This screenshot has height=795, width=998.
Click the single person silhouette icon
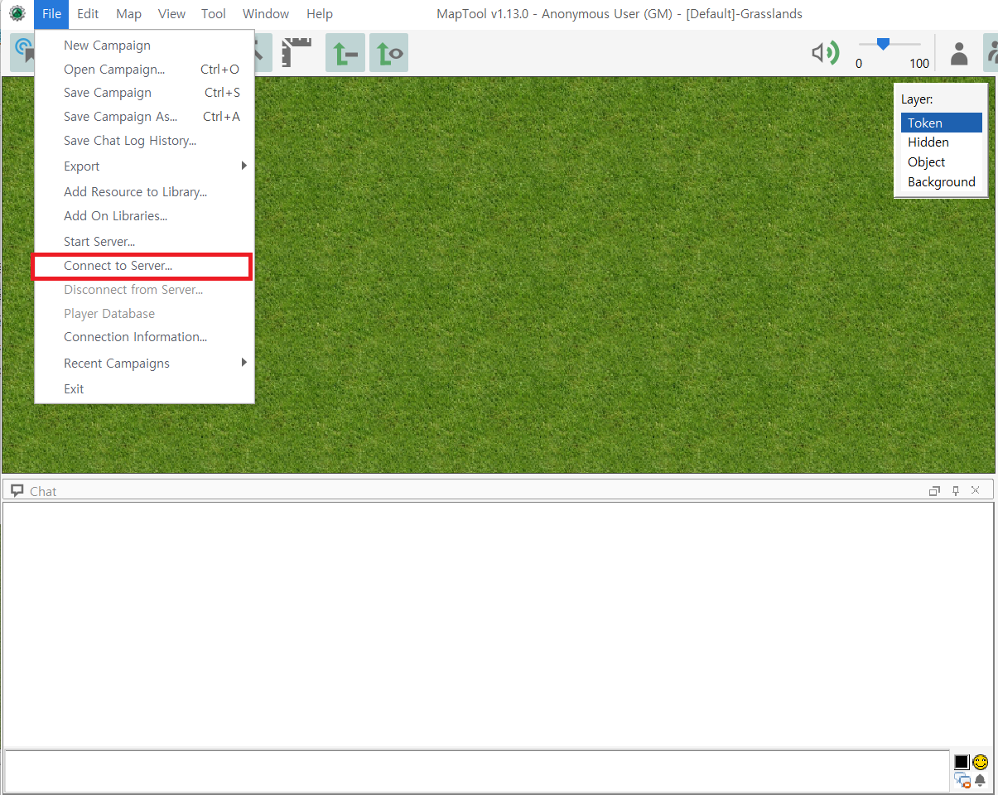click(959, 54)
